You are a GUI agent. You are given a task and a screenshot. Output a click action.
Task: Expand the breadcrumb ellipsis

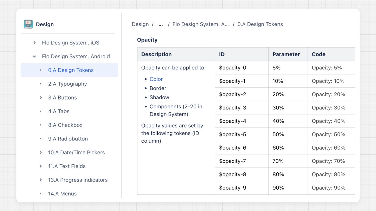click(x=161, y=24)
